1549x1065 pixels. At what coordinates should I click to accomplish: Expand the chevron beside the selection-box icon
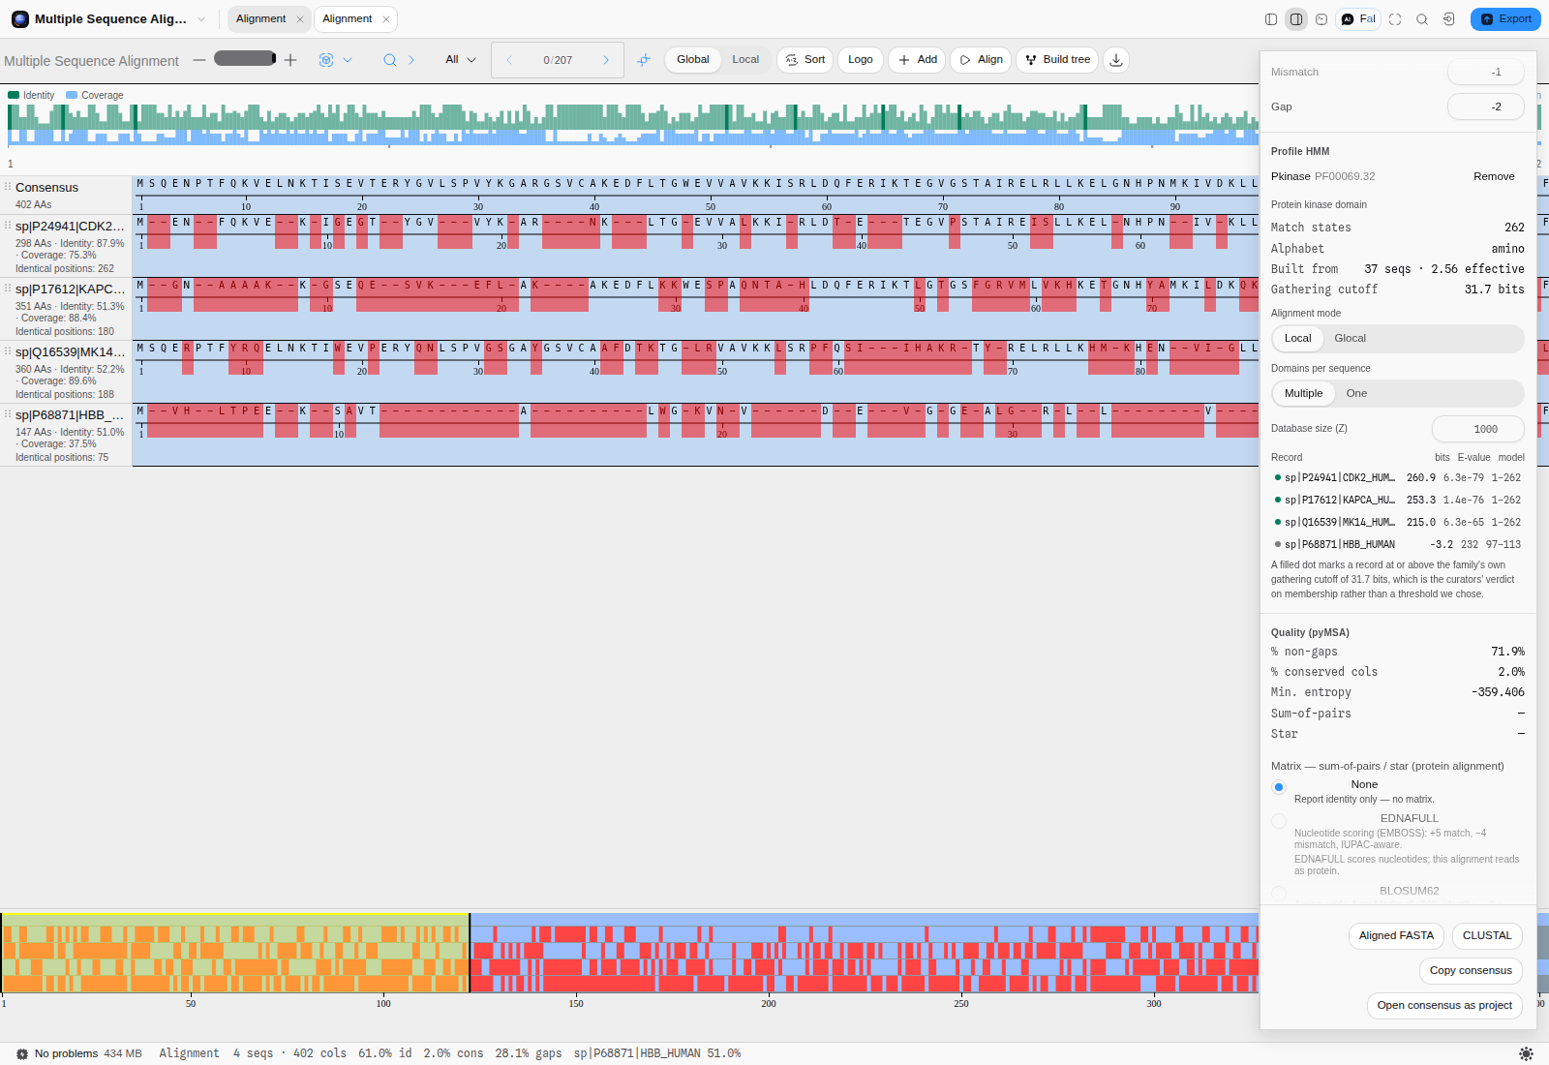click(348, 60)
